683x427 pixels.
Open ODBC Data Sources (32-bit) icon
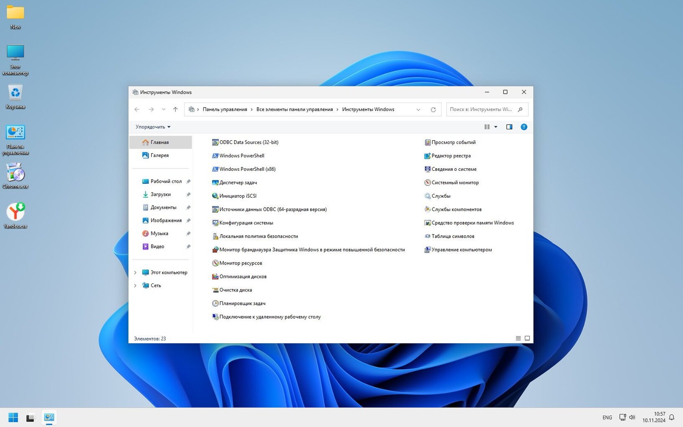[x=215, y=142]
